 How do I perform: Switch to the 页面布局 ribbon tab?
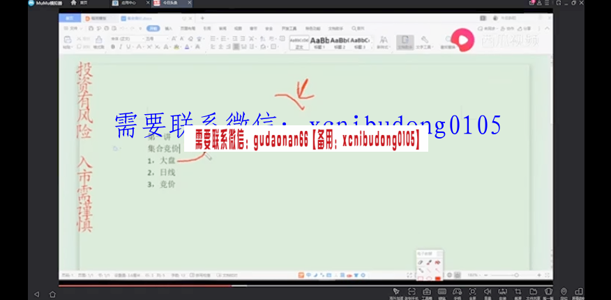tap(188, 29)
